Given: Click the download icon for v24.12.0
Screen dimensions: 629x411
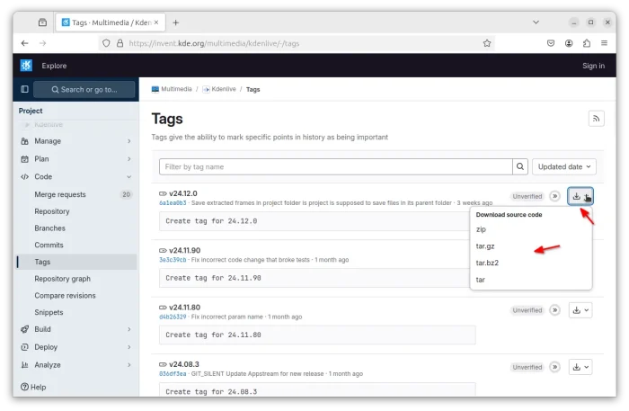Looking at the screenshot, I should [576, 196].
